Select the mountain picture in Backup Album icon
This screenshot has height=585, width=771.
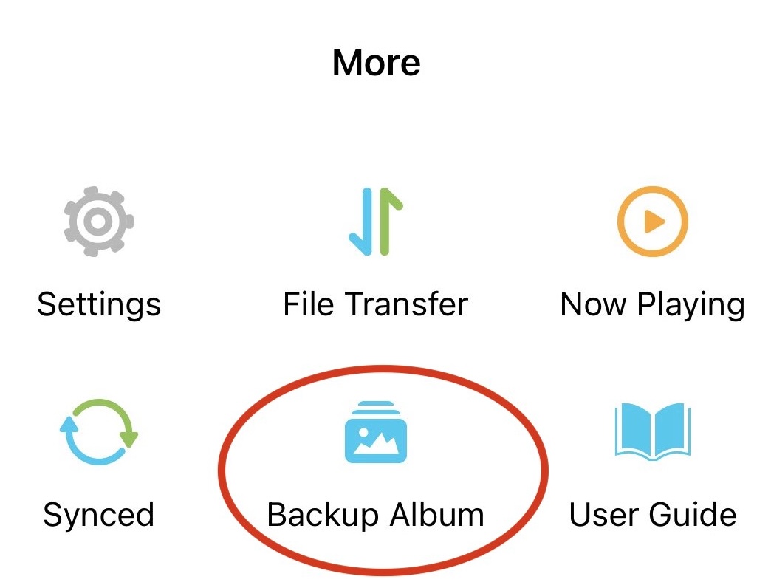click(x=376, y=441)
